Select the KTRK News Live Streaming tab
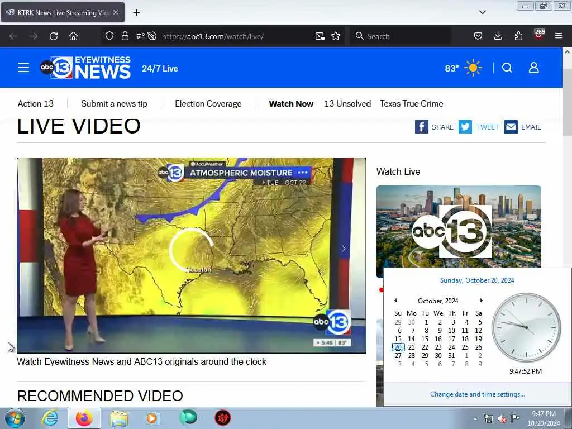572x429 pixels. point(63,12)
